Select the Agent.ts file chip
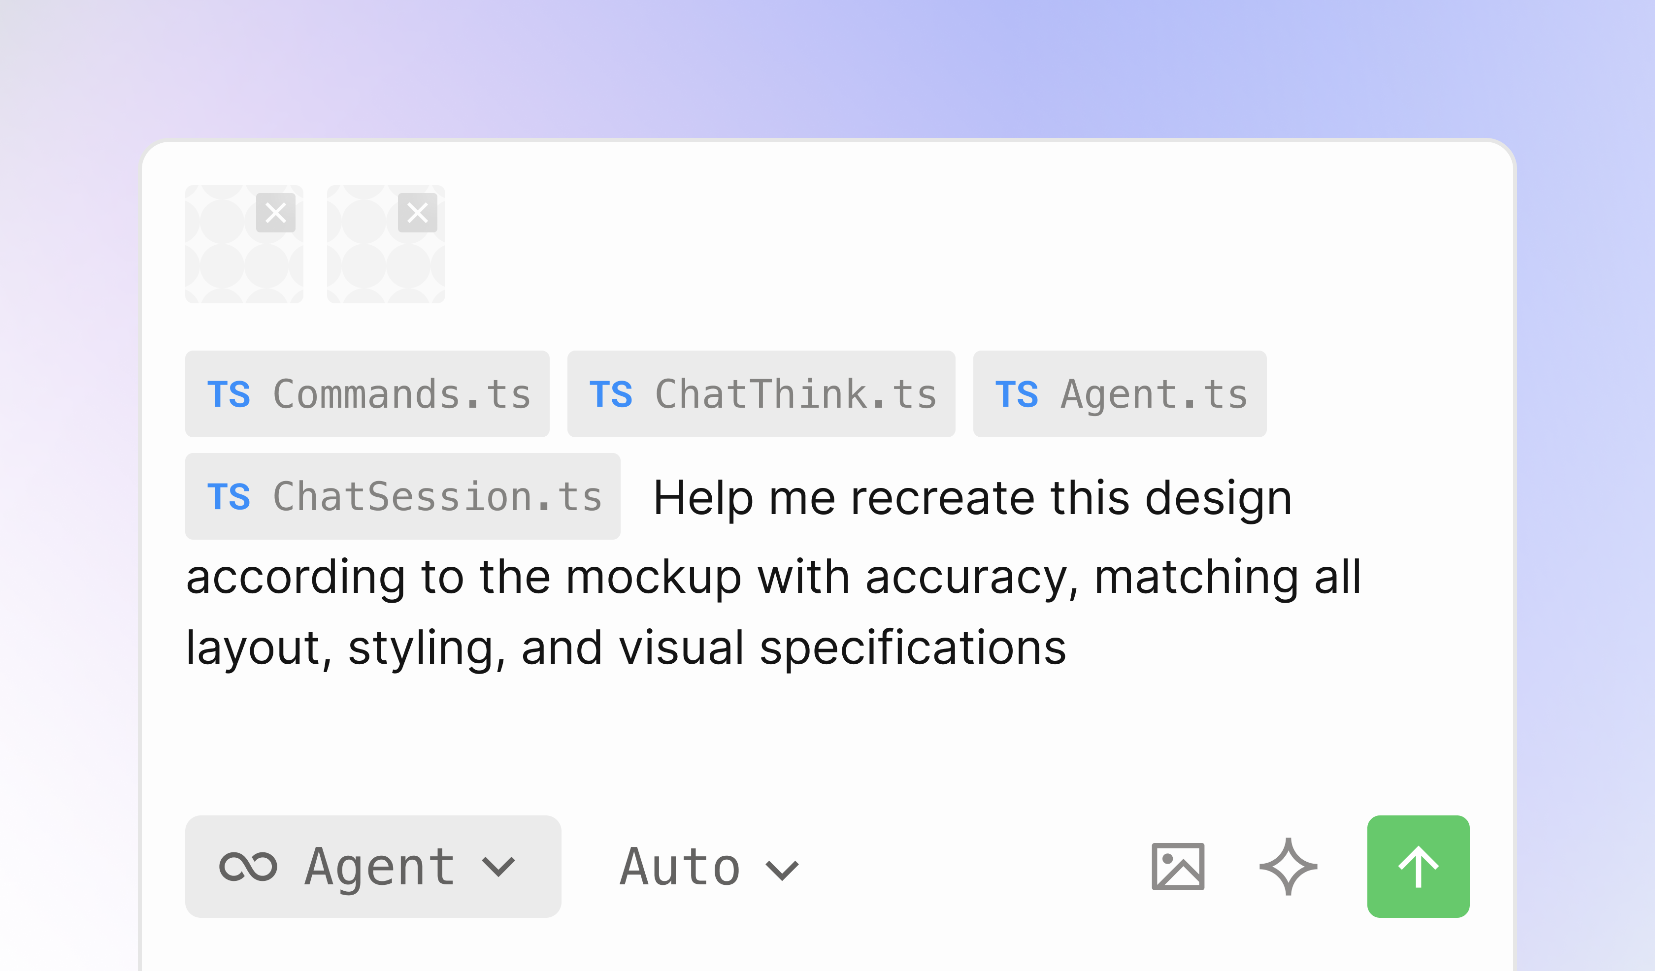Image resolution: width=1655 pixels, height=971 pixels. coord(1120,394)
